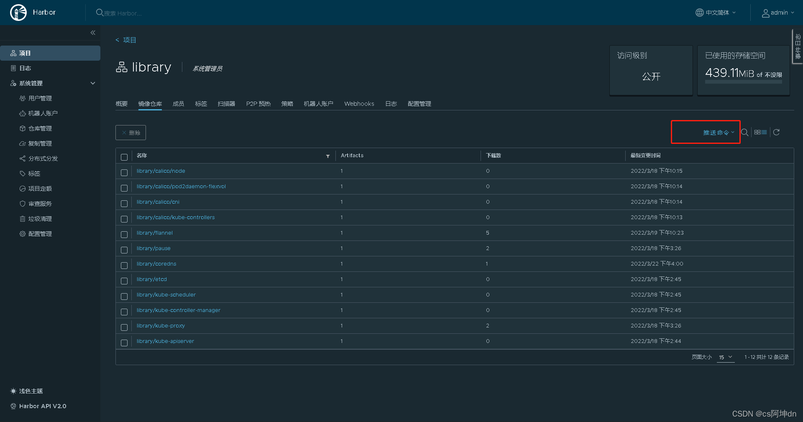Click the storage usage progress bar
The height and width of the screenshot is (422, 803).
click(x=743, y=82)
